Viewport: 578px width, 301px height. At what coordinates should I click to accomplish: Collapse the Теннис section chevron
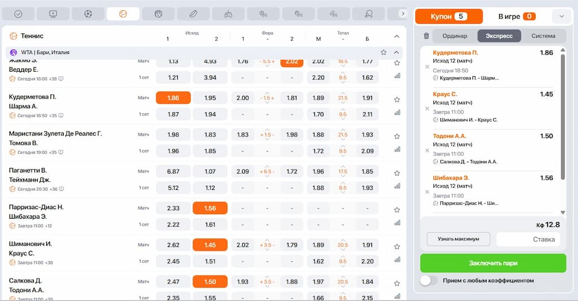pyautogui.click(x=397, y=36)
